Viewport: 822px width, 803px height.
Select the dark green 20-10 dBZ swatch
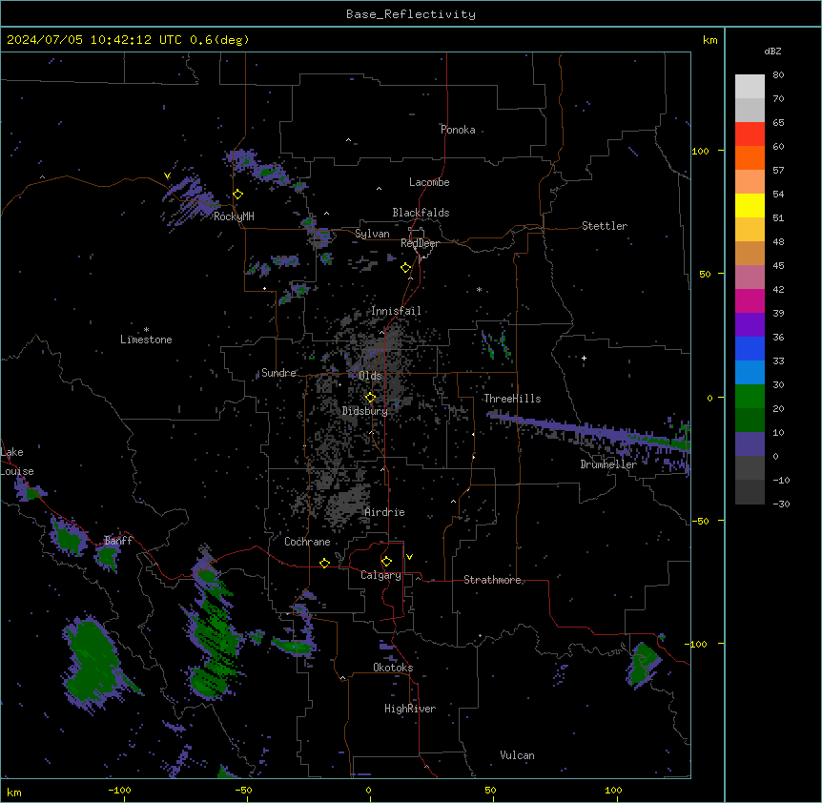pos(750,420)
